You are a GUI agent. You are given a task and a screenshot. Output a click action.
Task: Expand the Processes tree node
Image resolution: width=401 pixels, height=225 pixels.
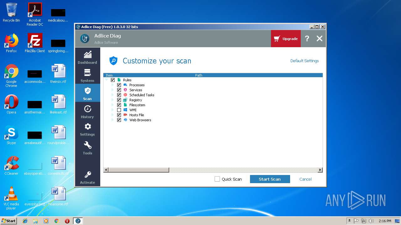tap(113, 85)
